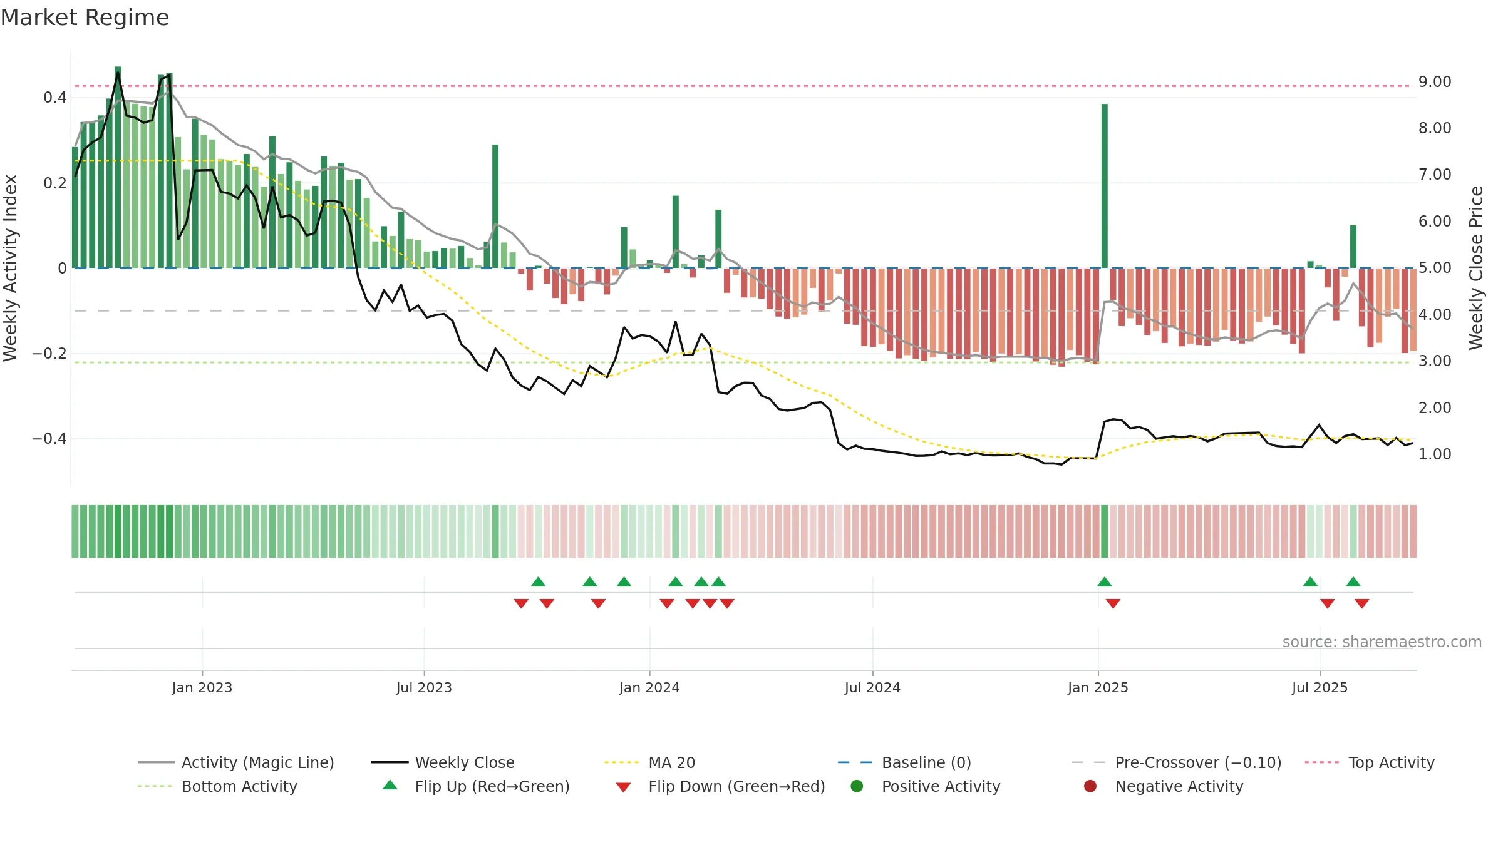Click the Jul 2023 x-axis label

[424, 687]
